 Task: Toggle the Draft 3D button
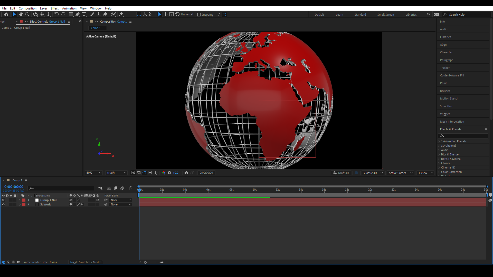pos(341,173)
